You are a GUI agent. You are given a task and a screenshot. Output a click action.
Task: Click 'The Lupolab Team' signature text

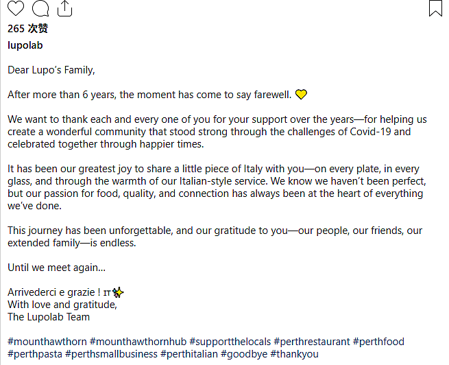[49, 317]
